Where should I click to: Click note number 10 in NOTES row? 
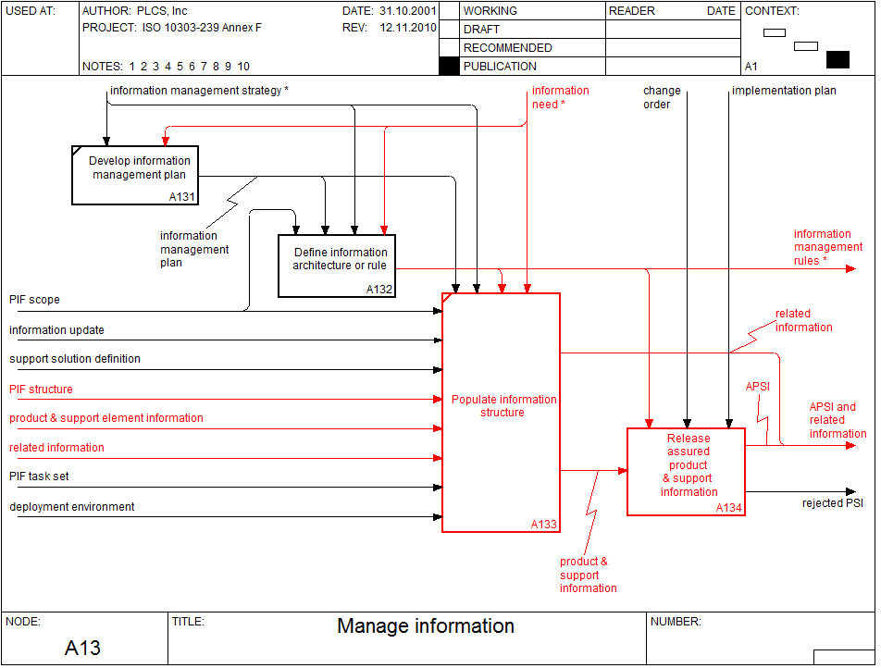point(243,67)
